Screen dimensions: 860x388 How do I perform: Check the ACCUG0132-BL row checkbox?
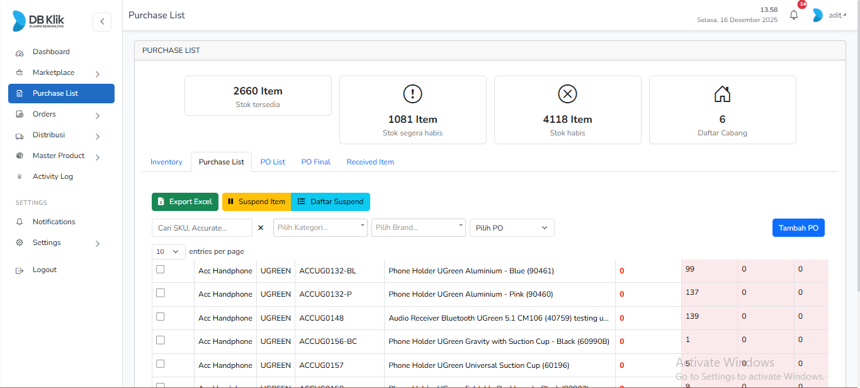[x=160, y=268]
